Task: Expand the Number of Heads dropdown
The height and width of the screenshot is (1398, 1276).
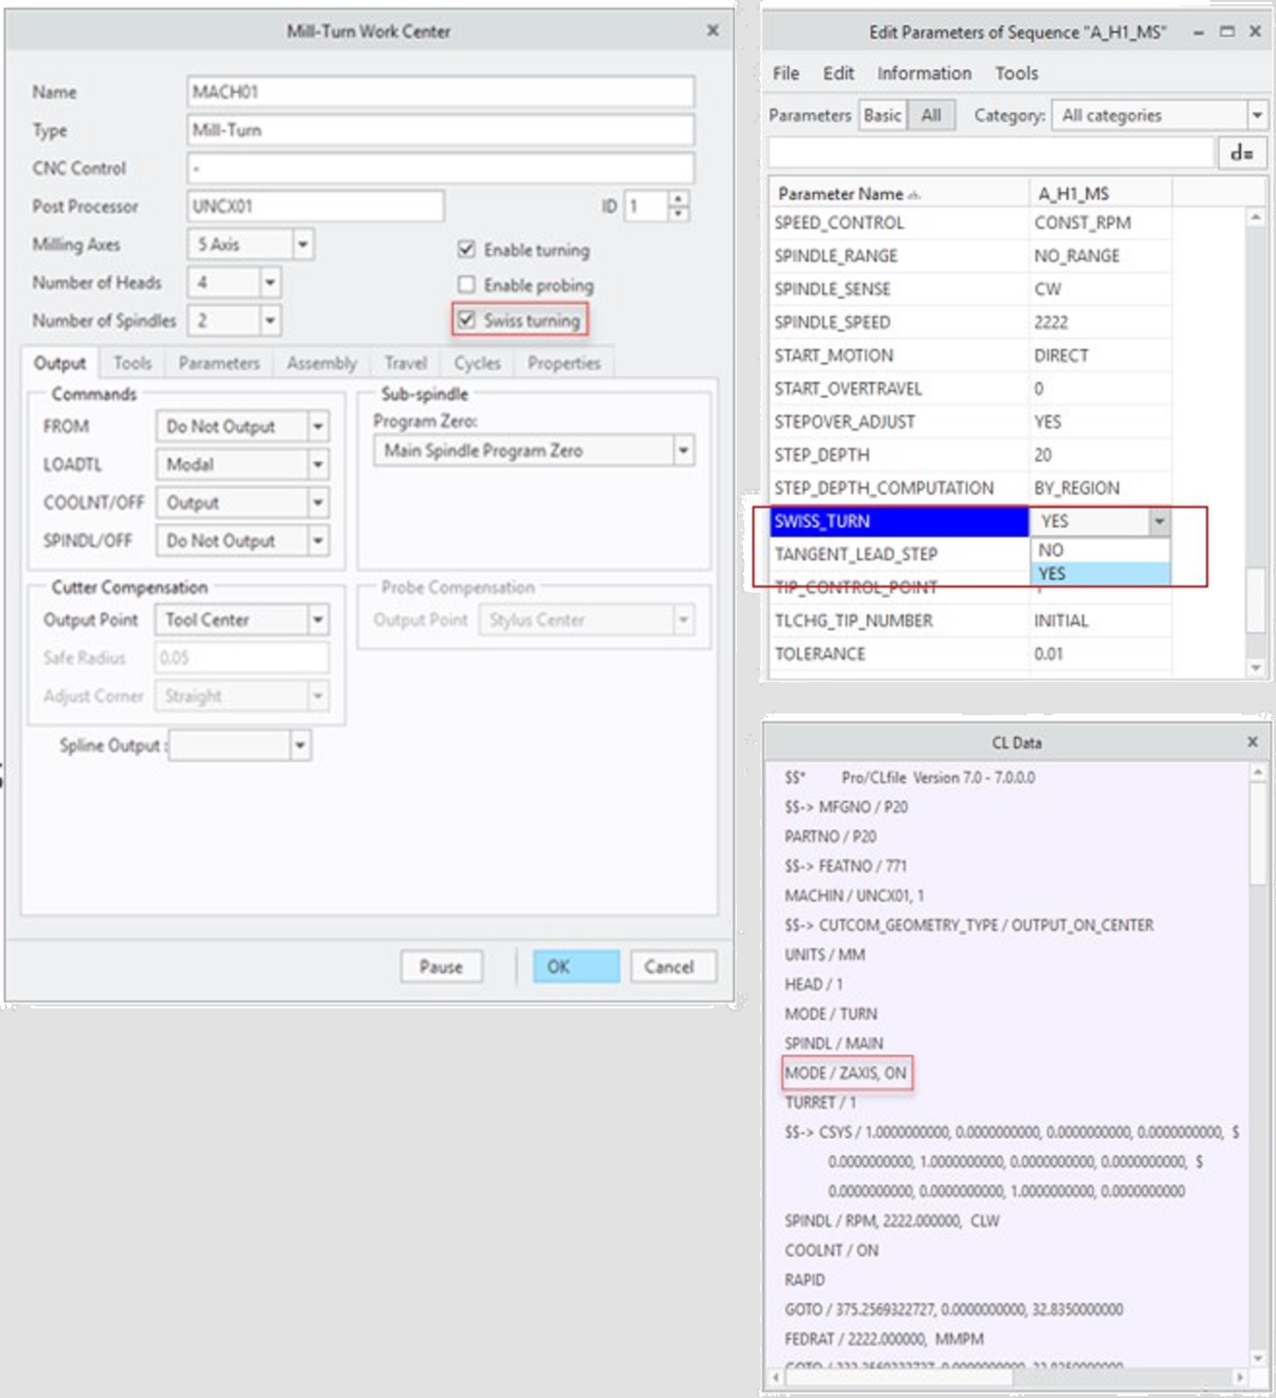Action: point(270,282)
